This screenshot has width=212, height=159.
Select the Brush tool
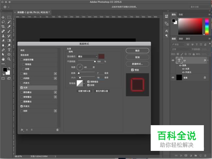[9, 31]
